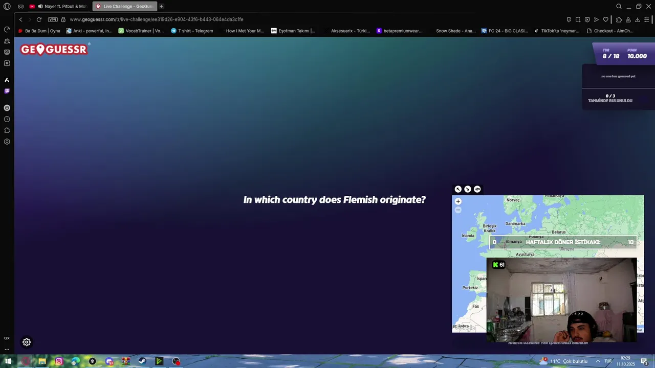The image size is (655, 368).
Task: Open the Opera menu logo
Action: click(7, 6)
